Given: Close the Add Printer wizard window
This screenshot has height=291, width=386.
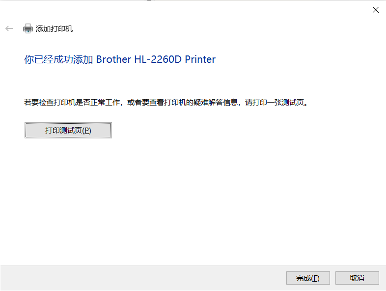Looking at the screenshot, I should click(375, 10).
